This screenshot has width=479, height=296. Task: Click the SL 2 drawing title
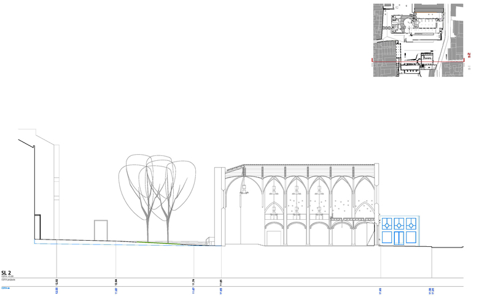(x=7, y=272)
